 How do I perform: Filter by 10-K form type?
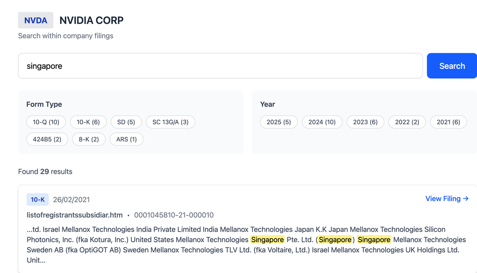coord(89,122)
